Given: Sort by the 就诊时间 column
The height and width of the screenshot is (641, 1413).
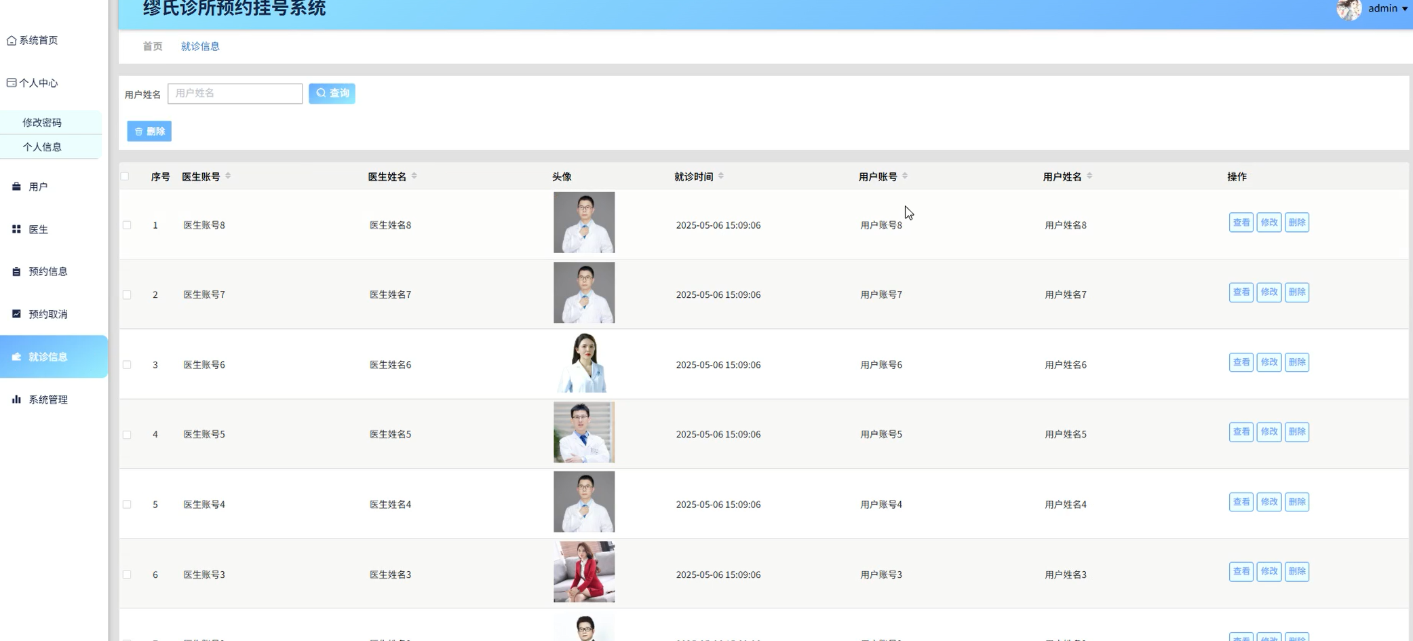Looking at the screenshot, I should (720, 176).
